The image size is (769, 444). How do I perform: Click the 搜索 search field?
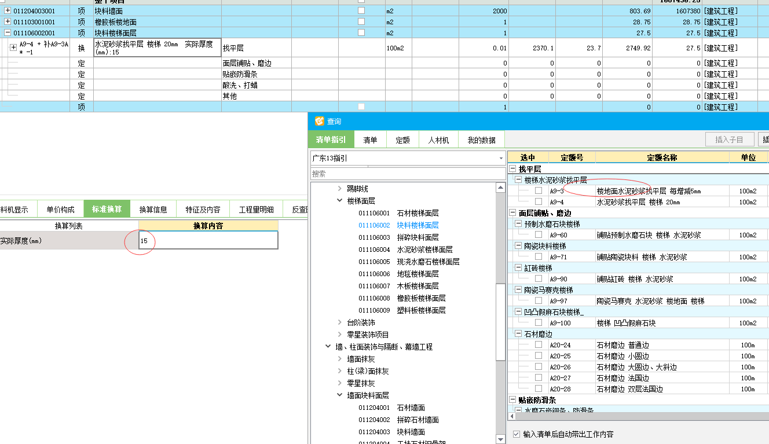408,174
